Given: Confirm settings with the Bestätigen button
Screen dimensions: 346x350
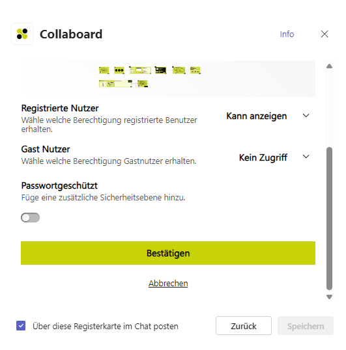Looking at the screenshot, I should [168, 253].
